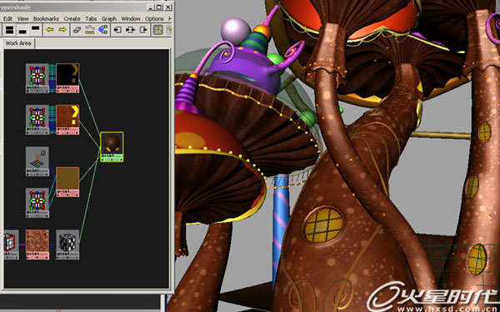
Task: Select the solid tan color texture node
Action: click(67, 182)
